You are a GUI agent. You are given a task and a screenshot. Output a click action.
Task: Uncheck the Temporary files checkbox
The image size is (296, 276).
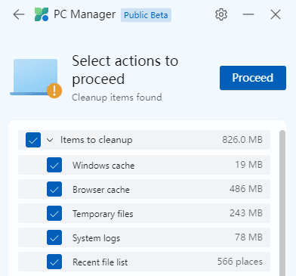[54, 213]
